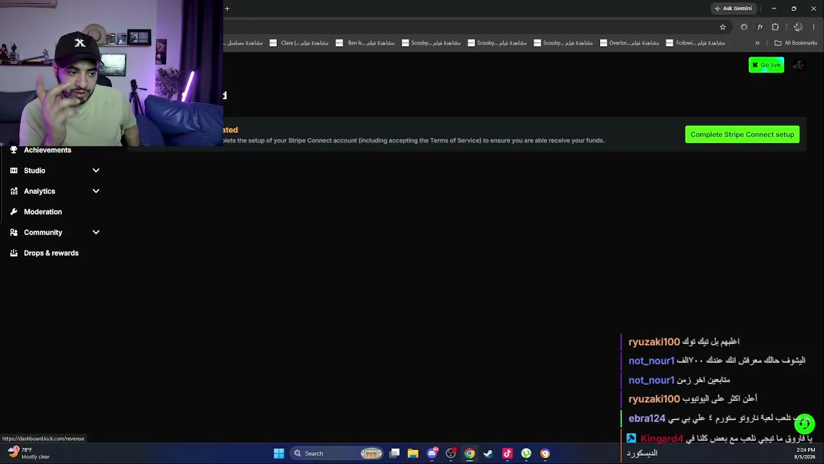Open Moderation via its wrench icon

point(14,212)
